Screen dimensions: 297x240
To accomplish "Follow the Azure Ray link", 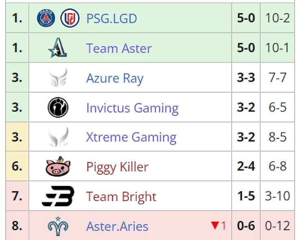I will click(115, 78).
